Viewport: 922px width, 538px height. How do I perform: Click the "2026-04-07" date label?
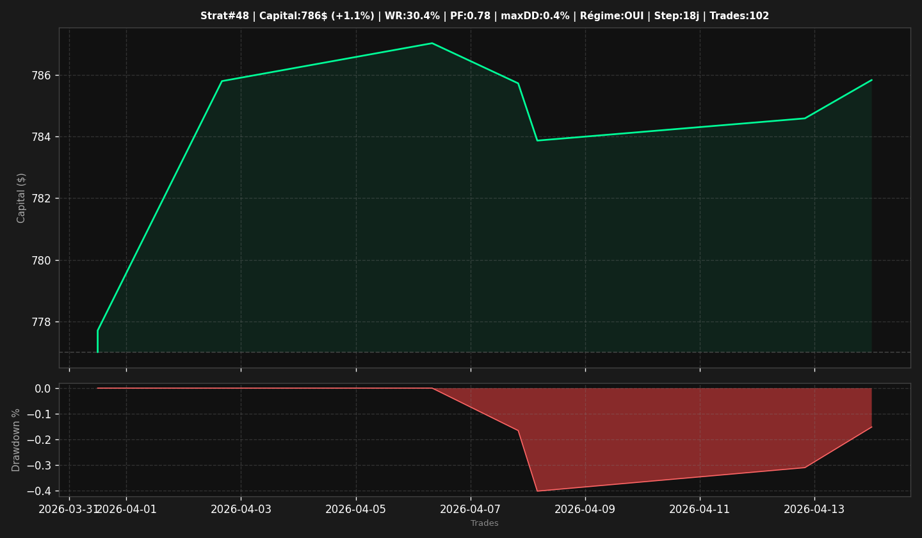470,510
